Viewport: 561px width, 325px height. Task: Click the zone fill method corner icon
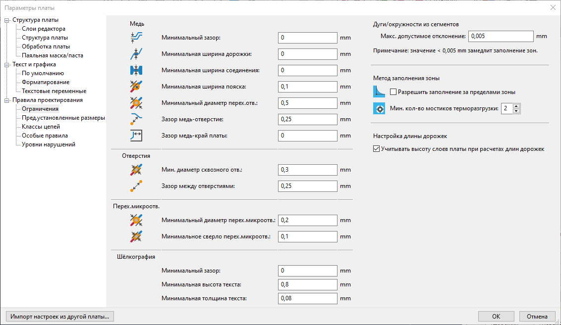coord(379,92)
